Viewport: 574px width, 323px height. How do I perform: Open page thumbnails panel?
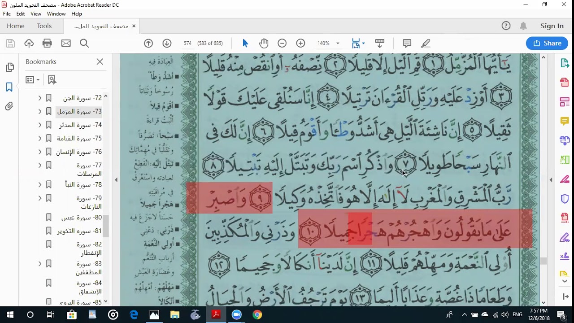pyautogui.click(x=9, y=68)
